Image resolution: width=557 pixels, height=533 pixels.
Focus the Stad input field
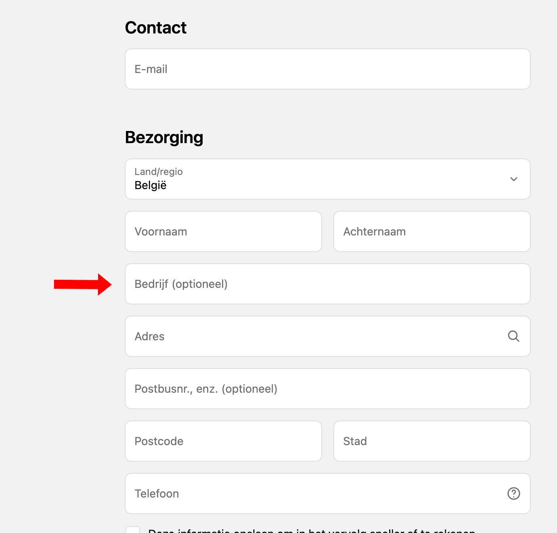pos(431,441)
